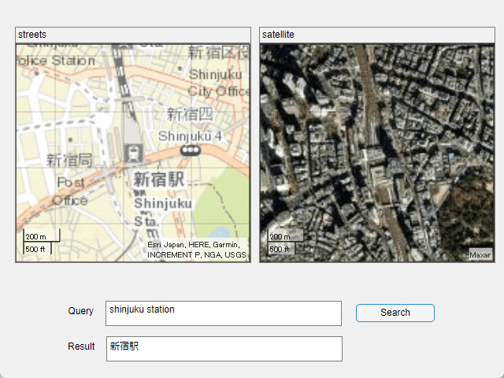Screen dimensions: 504x378
Task: Focus the Query input field
Action: tap(224, 313)
